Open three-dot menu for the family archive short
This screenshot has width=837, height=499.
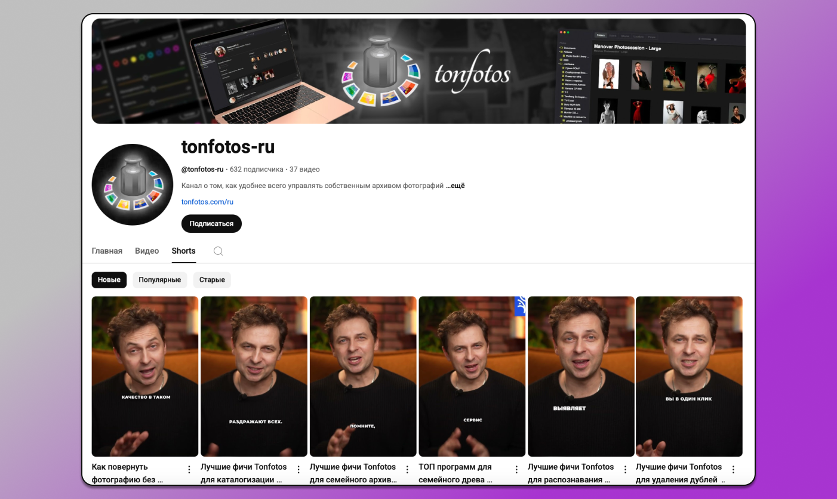[x=407, y=470]
